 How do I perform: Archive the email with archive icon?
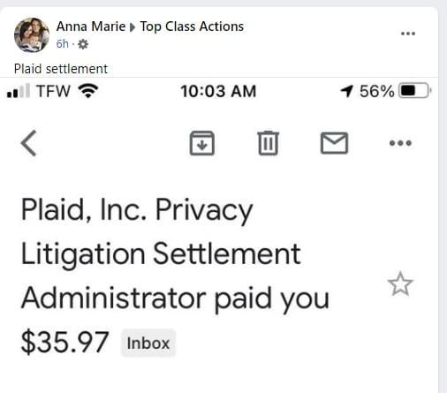tap(202, 143)
